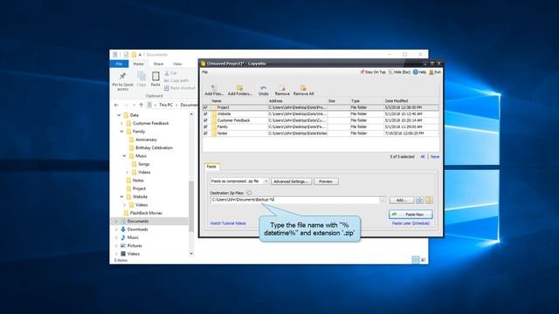Click star favorites icon next to Add button

click(x=419, y=200)
